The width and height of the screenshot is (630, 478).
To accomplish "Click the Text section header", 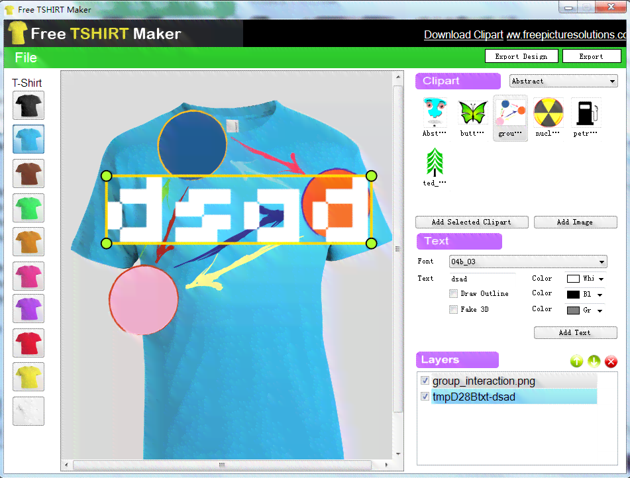I will click(459, 241).
